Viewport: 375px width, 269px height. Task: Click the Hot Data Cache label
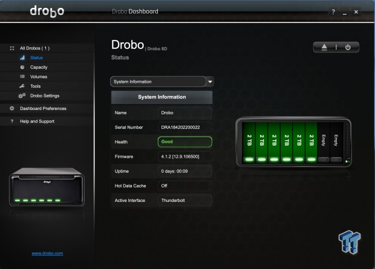[130, 186]
